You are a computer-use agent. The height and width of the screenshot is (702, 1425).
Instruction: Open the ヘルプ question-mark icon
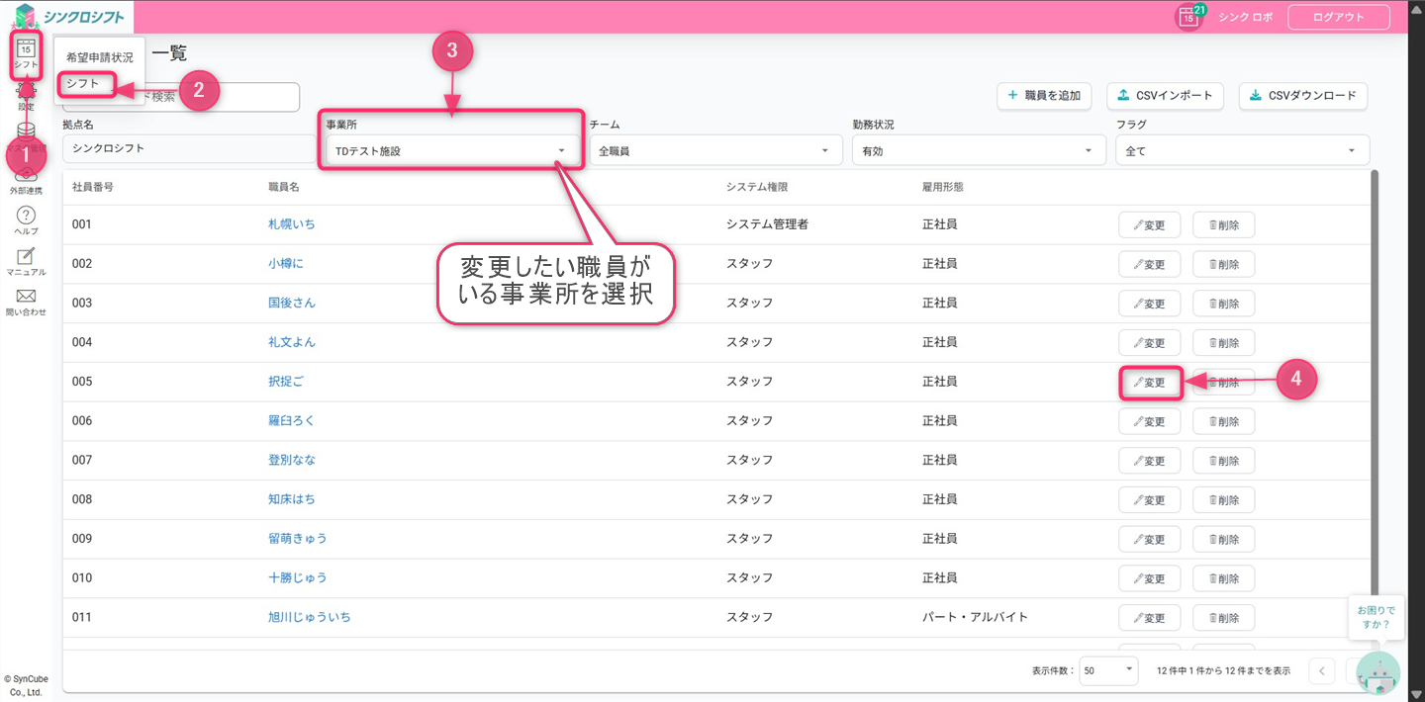[26, 221]
